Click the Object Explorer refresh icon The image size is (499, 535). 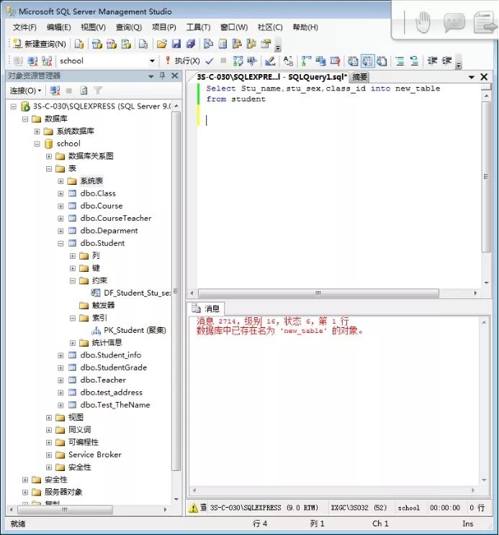(x=84, y=91)
